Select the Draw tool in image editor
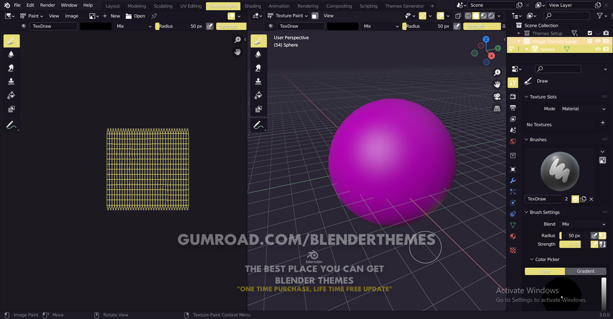613x319 pixels. (12, 41)
